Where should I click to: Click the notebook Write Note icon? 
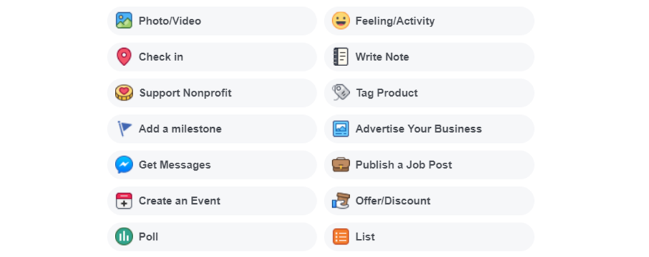coord(341,56)
